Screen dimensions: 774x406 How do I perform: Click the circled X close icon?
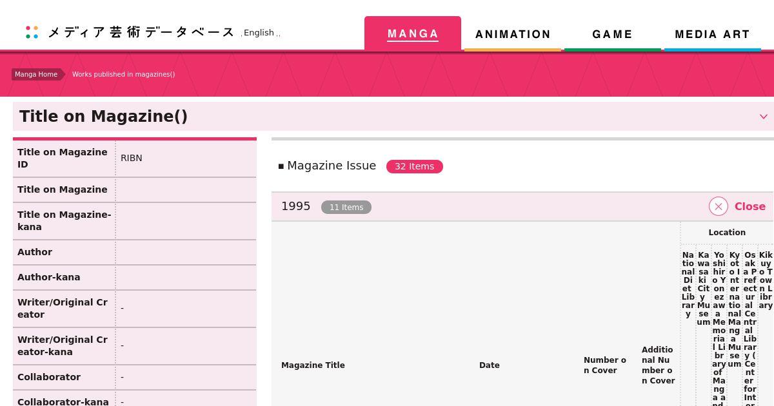(718, 206)
